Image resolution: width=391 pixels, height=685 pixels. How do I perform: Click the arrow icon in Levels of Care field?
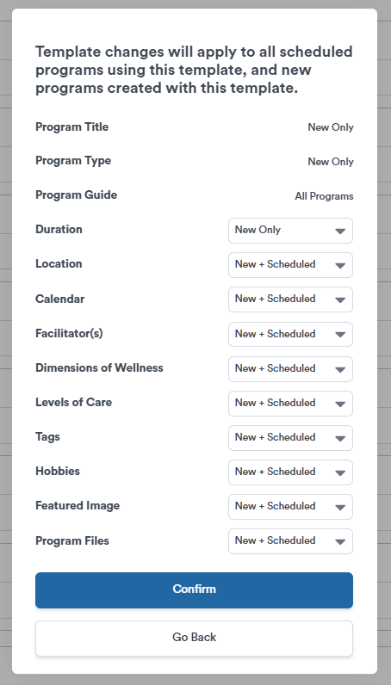[x=340, y=404]
